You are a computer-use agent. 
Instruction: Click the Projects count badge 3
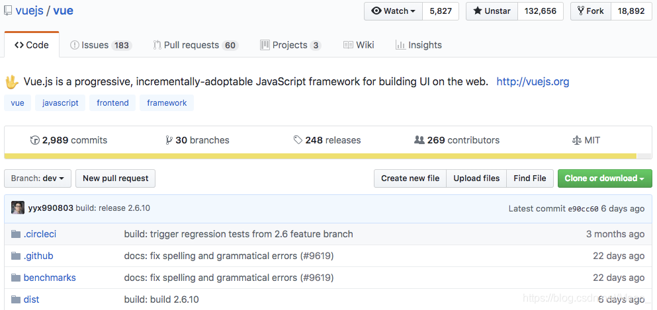click(x=316, y=45)
